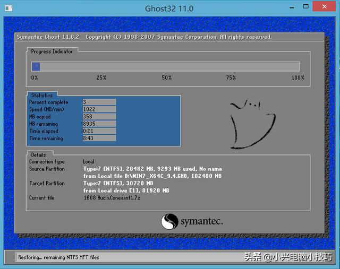The image size is (340, 269).
Task: Click the 50% progress scale label
Action: click(166, 78)
